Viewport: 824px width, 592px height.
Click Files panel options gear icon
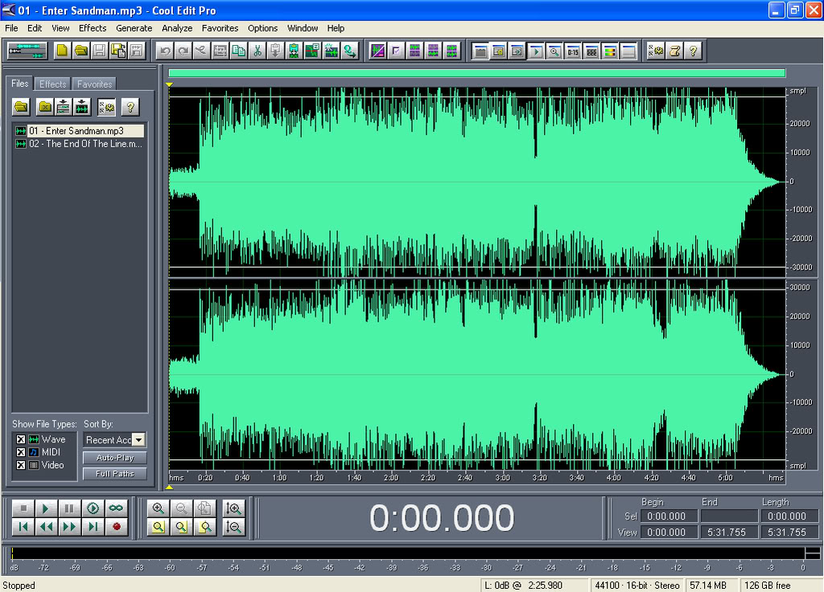(x=107, y=107)
